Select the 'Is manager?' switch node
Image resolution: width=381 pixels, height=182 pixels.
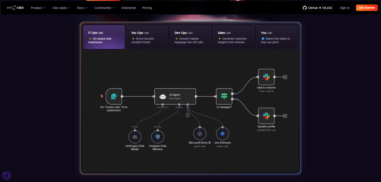point(224,96)
